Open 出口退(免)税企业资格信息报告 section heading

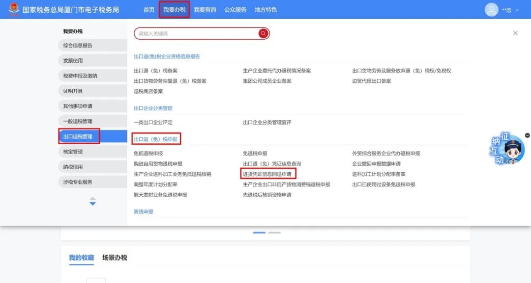[167, 56]
